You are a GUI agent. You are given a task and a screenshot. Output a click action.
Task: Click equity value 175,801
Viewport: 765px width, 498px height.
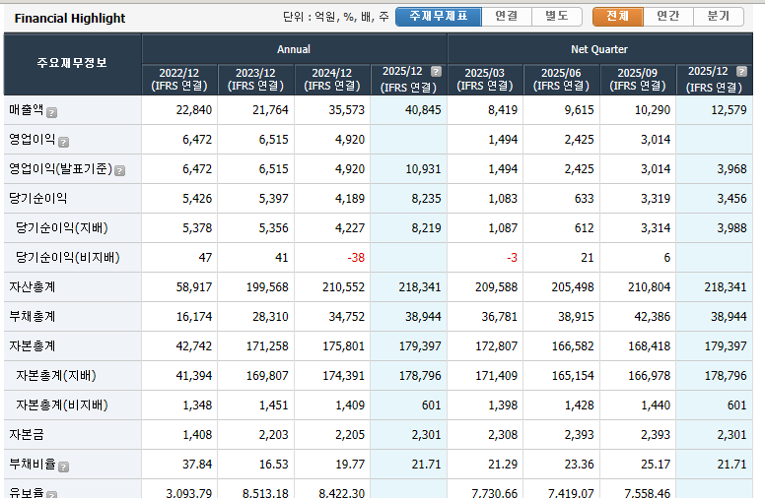(x=343, y=346)
